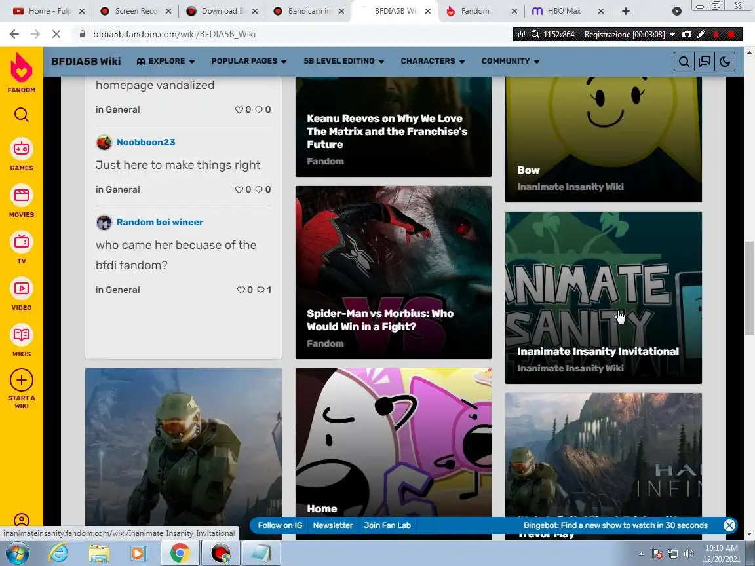The image size is (755, 566).
Task: Click the Bandicam screenshot camera icon
Action: click(687, 34)
